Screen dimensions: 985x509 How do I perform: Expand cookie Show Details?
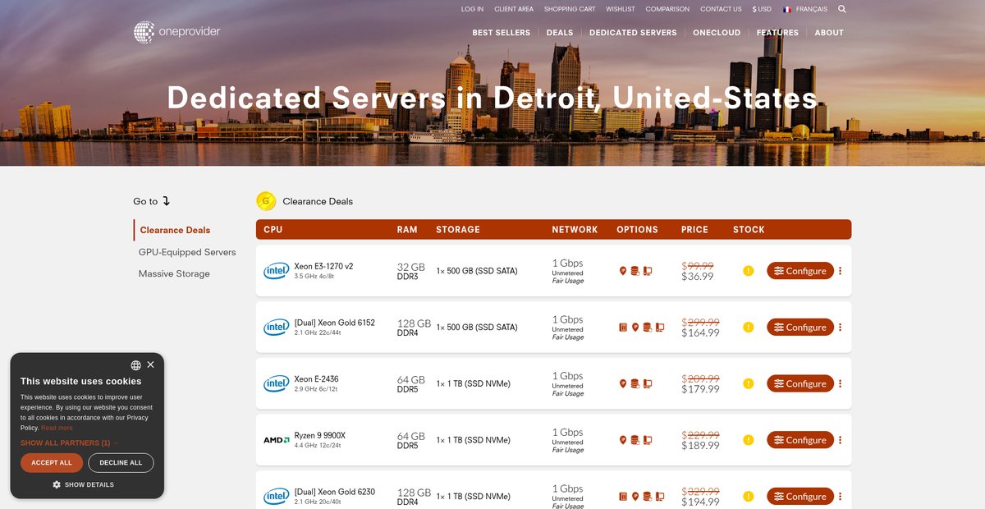click(83, 485)
